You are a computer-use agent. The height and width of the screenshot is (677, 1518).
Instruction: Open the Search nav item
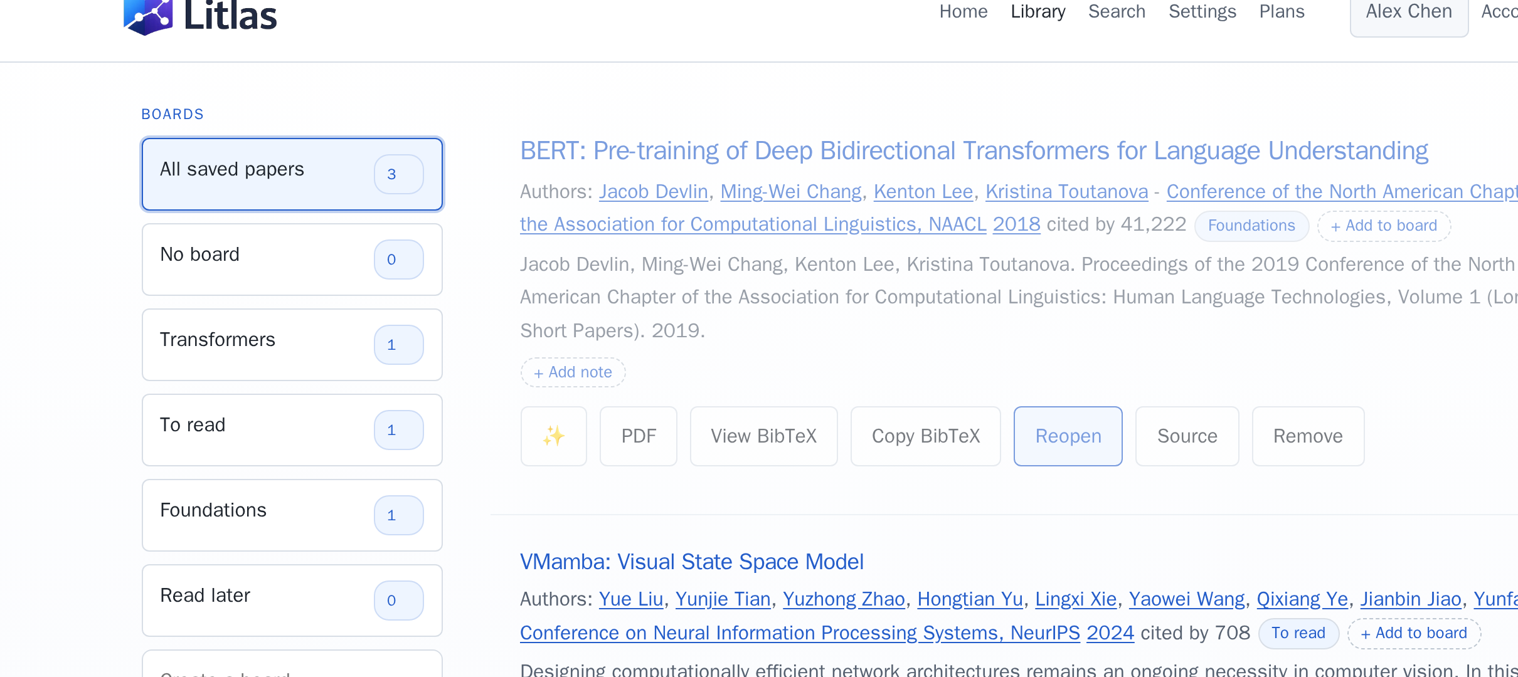1117,12
